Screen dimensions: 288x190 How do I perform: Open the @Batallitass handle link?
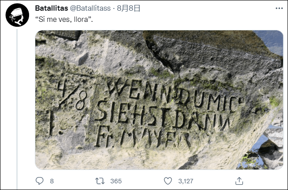tap(90, 8)
